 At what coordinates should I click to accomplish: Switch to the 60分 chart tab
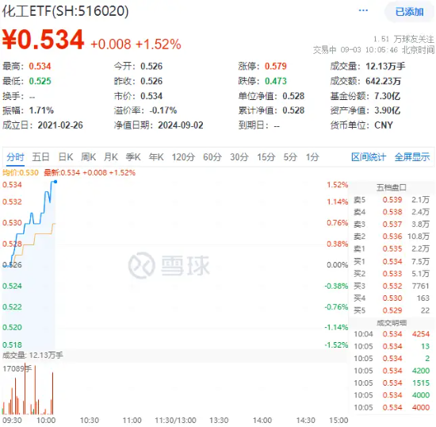click(x=212, y=157)
